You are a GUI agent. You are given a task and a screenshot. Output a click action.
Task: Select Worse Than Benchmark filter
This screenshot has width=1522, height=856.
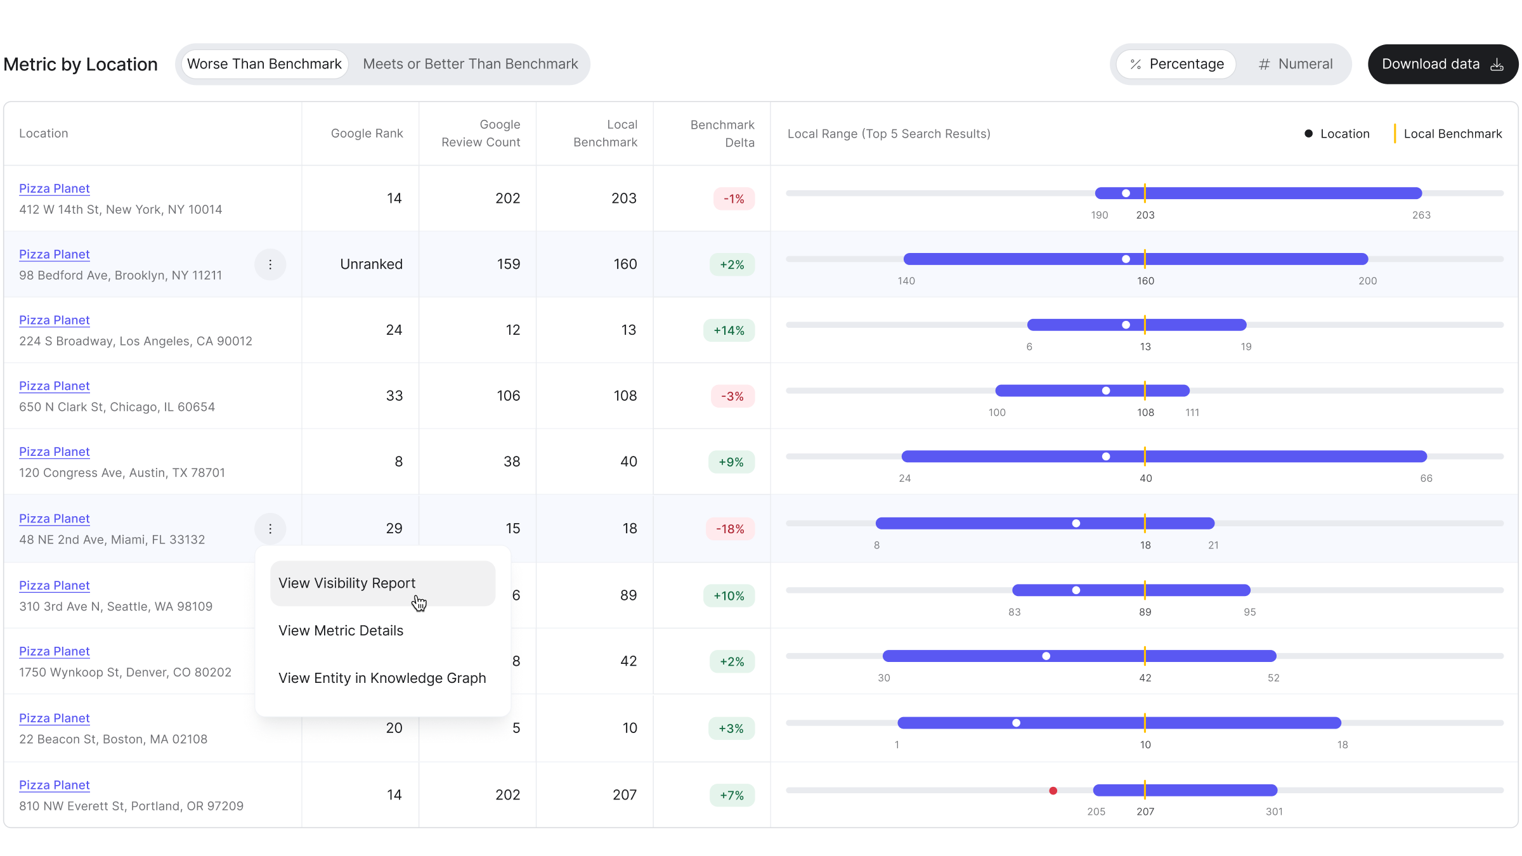pos(264,64)
